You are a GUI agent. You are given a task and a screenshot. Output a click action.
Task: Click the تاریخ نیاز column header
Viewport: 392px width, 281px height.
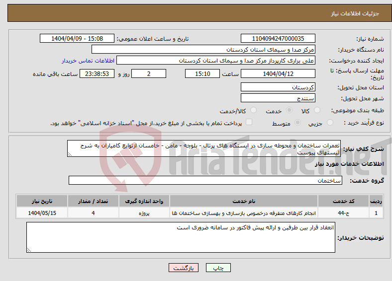(x=42, y=201)
